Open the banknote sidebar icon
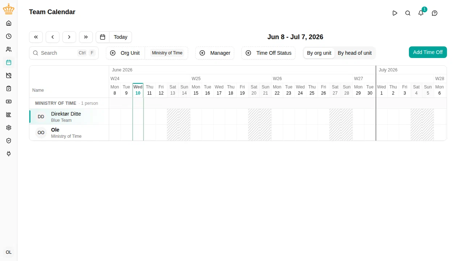The image size is (464, 261). pyautogui.click(x=9, y=101)
